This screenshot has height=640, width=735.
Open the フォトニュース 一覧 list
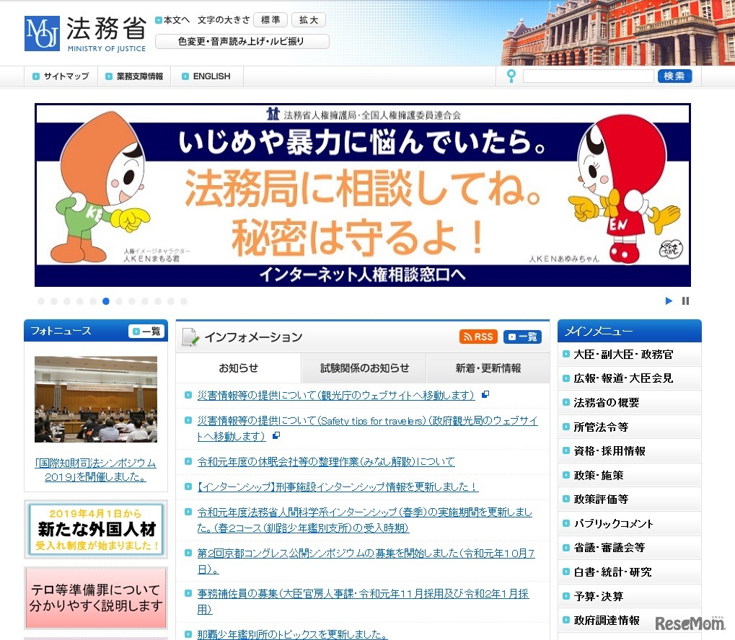(x=146, y=332)
